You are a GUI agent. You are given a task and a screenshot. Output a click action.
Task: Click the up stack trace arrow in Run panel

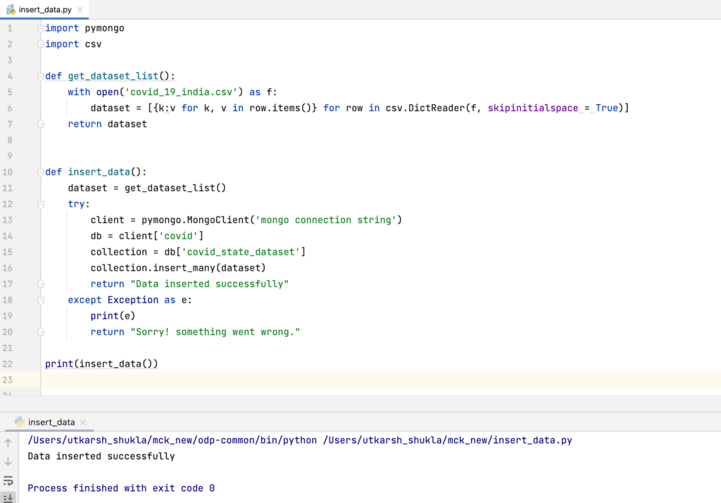point(8,442)
